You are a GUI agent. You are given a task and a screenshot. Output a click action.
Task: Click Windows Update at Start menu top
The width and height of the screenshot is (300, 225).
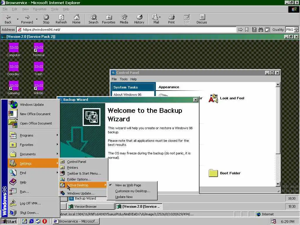pos(33,105)
